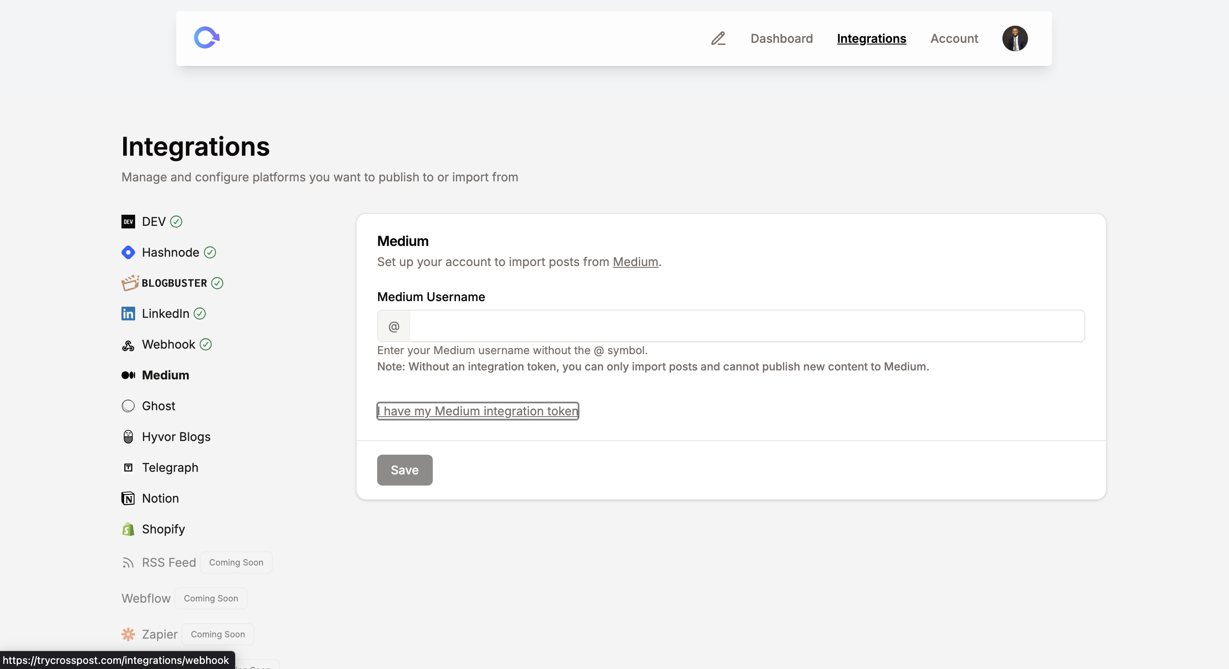
Task: Click the Hyvor Blogs icon
Action: 128,437
